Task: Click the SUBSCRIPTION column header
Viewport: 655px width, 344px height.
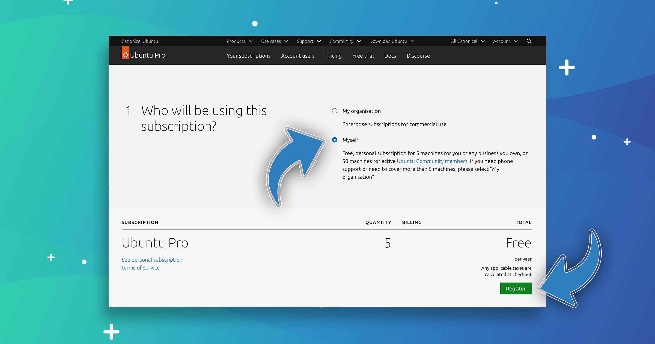Action: click(140, 223)
